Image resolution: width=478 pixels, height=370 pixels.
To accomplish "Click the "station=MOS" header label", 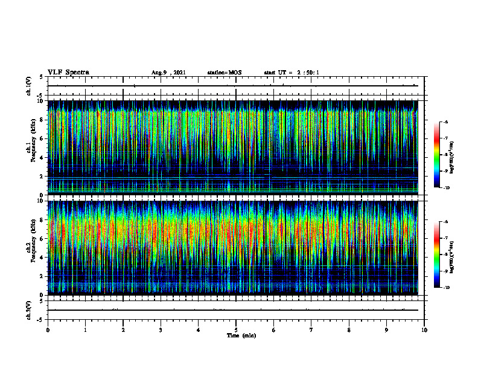I will (x=225, y=73).
